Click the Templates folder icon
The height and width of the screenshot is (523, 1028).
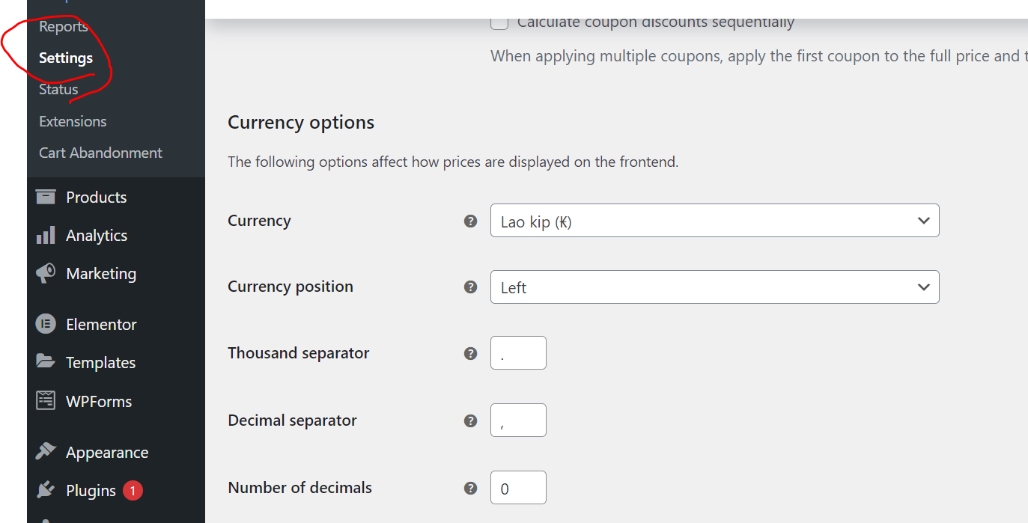pos(46,362)
